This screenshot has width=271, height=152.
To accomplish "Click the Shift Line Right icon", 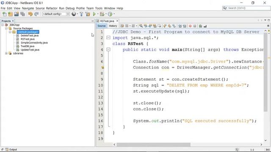I will [185, 26].
